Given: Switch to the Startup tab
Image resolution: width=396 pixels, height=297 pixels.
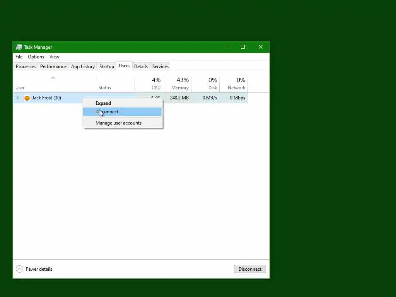Looking at the screenshot, I should tap(107, 67).
